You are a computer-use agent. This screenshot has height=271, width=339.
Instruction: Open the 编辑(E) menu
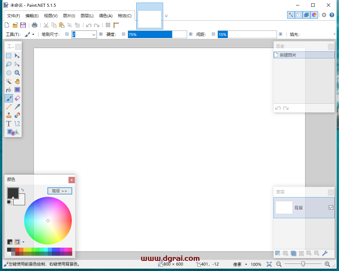[32, 16]
